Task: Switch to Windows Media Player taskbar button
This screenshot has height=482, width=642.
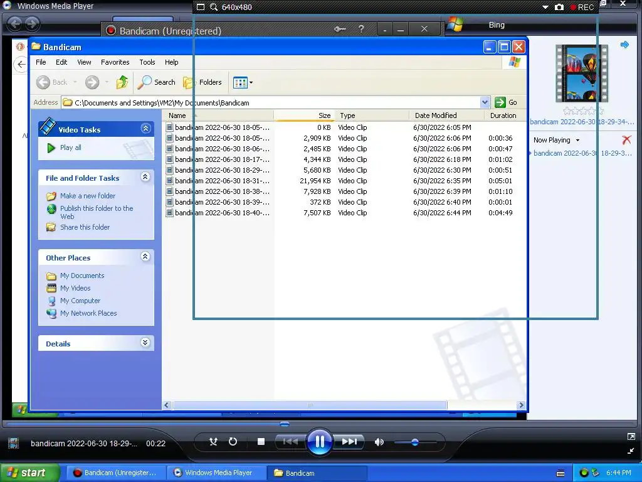Action: point(217,473)
